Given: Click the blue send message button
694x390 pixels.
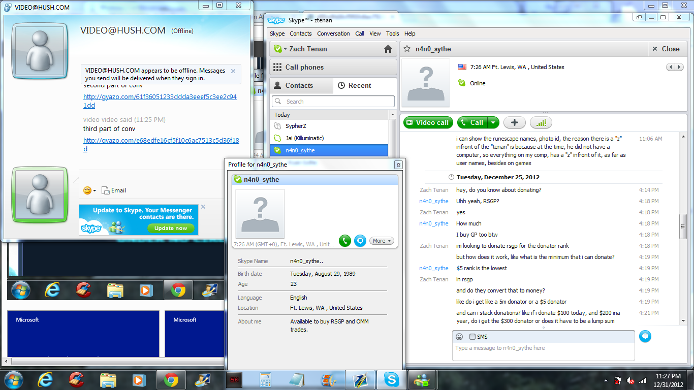Looking at the screenshot, I should (x=645, y=336).
